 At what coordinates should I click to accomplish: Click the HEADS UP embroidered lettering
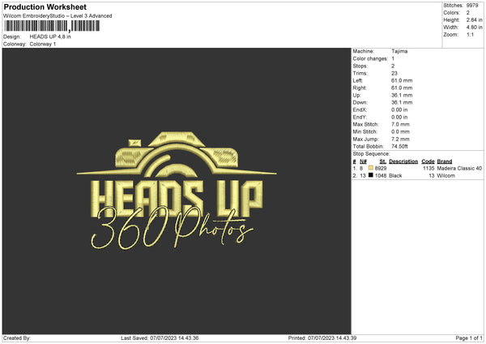(177, 198)
